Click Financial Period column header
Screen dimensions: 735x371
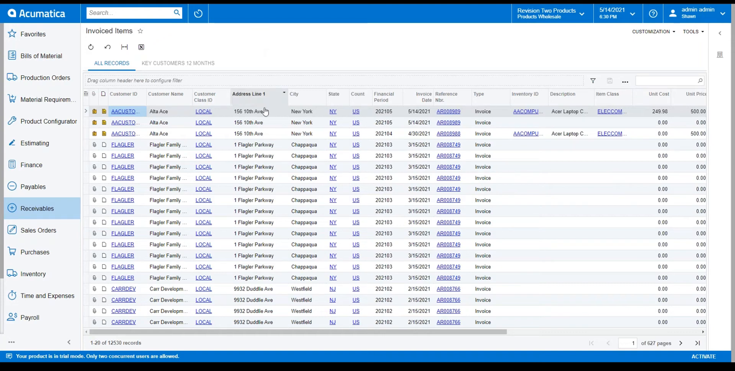point(386,96)
